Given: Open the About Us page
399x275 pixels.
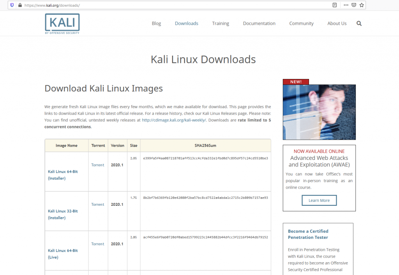Looking at the screenshot, I should point(337,23).
